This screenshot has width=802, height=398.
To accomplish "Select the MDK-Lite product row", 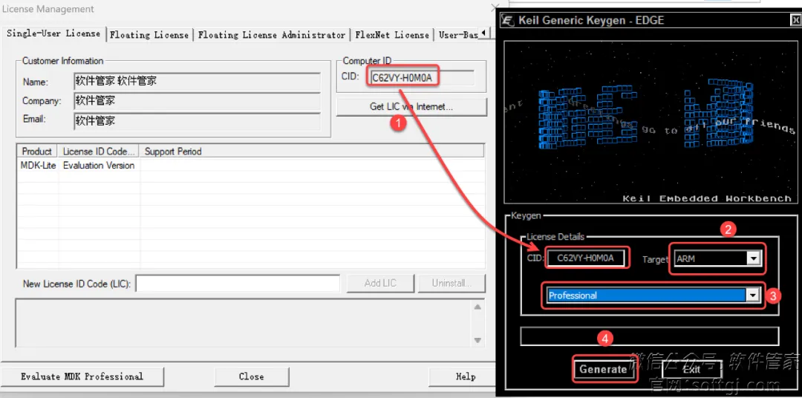I will [x=251, y=166].
